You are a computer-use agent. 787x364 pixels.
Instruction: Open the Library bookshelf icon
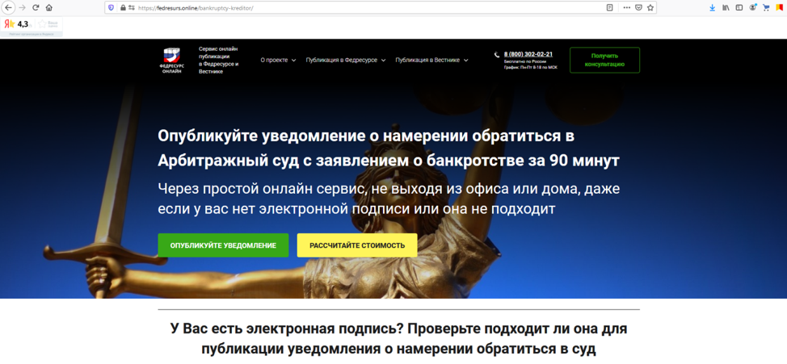[x=726, y=7]
